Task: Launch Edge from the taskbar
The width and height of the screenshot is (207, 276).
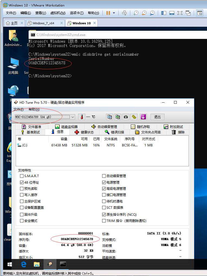Action: tap(24, 264)
